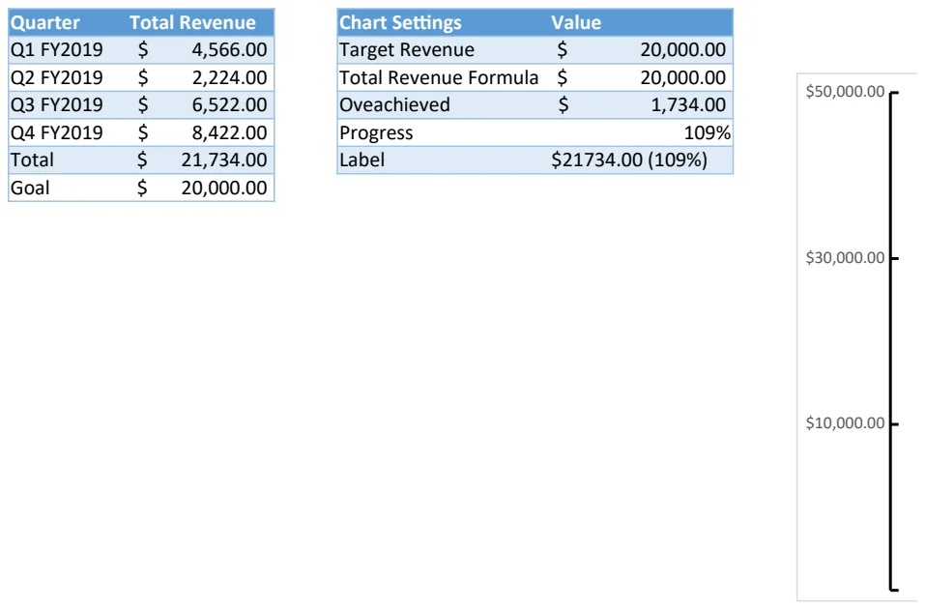Click the Progress label cell
The height and width of the screenshot is (610, 925).
tap(443, 132)
